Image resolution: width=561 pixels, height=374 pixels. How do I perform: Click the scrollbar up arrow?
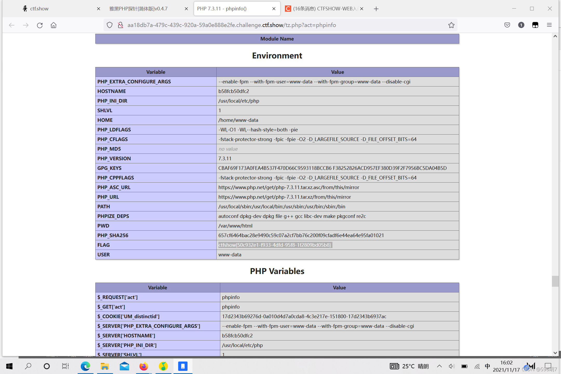point(555,36)
